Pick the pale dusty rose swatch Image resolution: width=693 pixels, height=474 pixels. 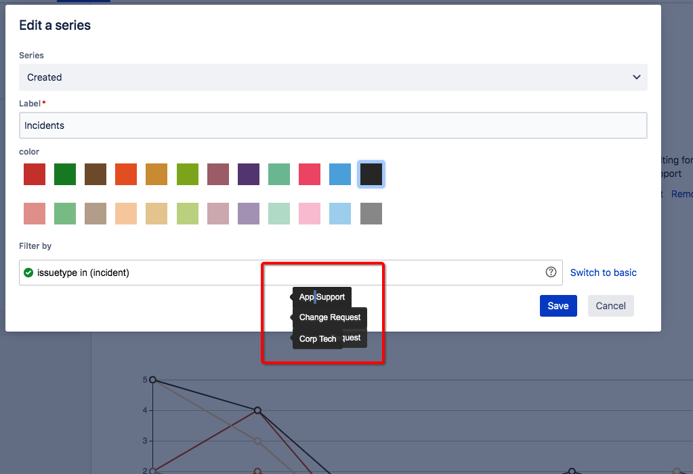(218, 214)
